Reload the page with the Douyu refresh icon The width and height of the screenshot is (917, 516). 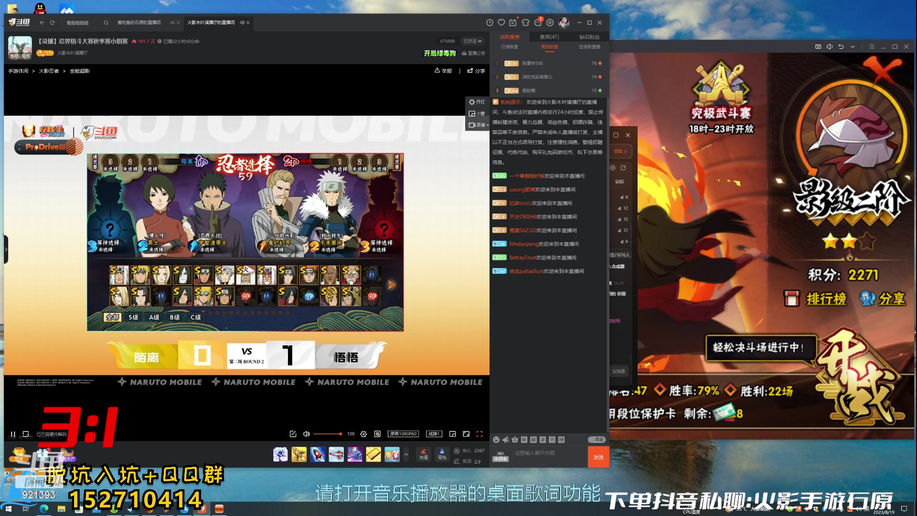point(52,22)
